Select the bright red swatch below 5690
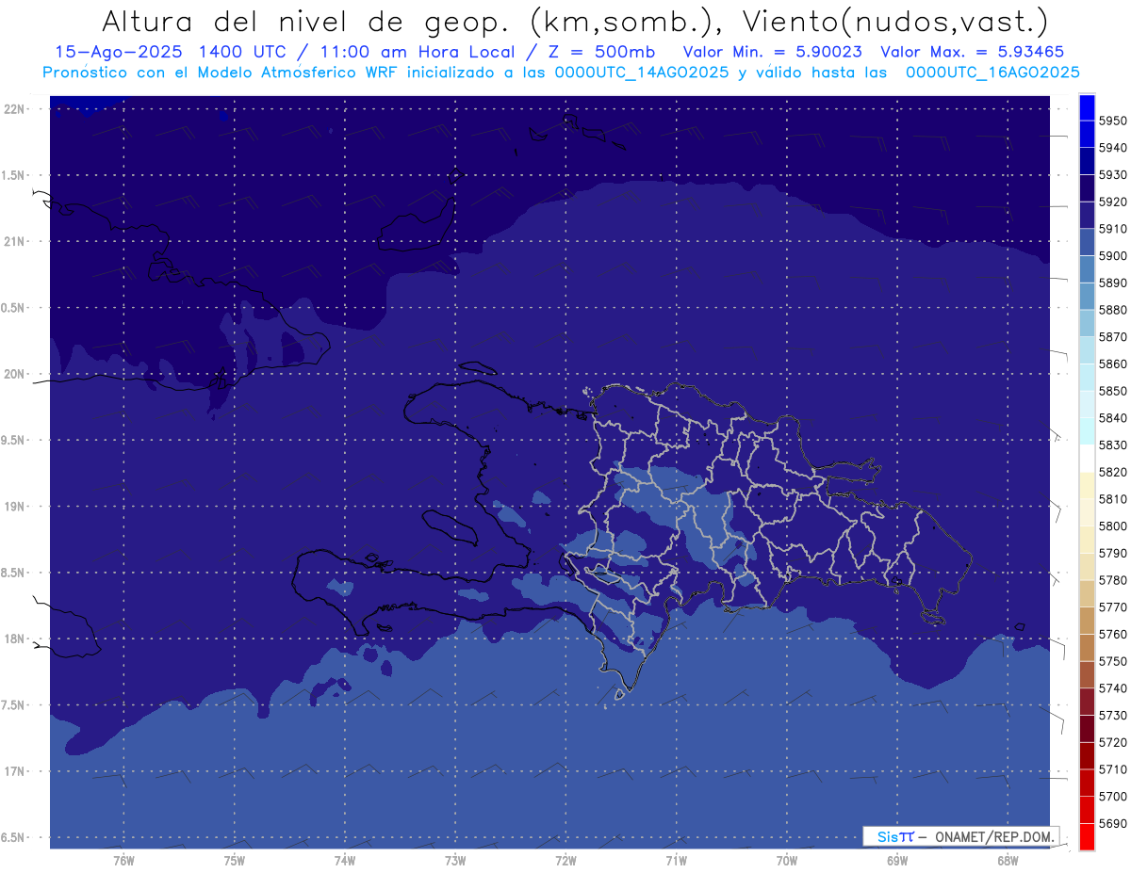 1086,836
